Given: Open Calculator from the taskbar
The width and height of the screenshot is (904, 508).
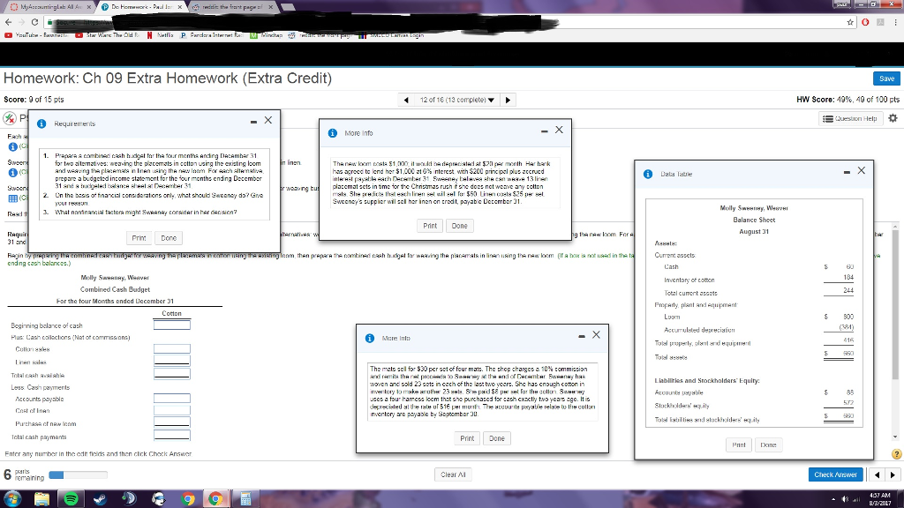Looking at the screenshot, I should pos(245,499).
